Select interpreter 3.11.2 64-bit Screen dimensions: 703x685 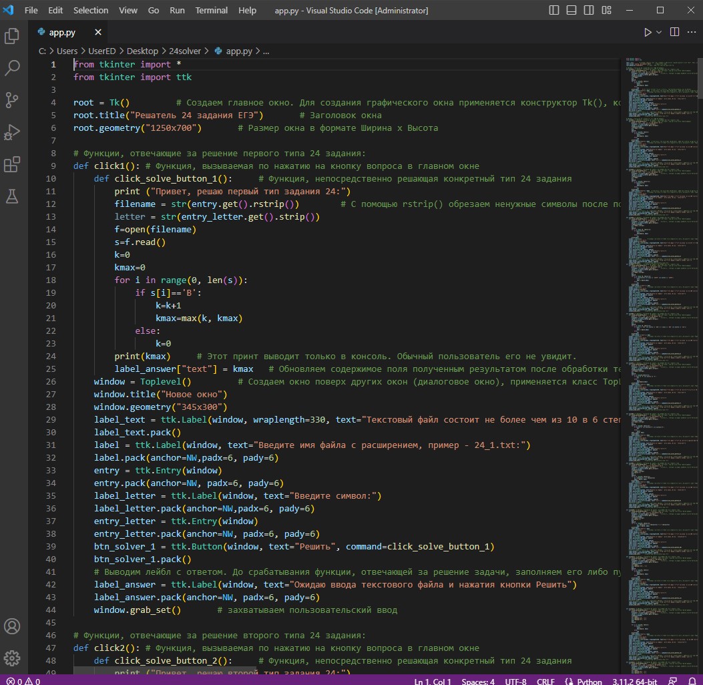coord(634,681)
